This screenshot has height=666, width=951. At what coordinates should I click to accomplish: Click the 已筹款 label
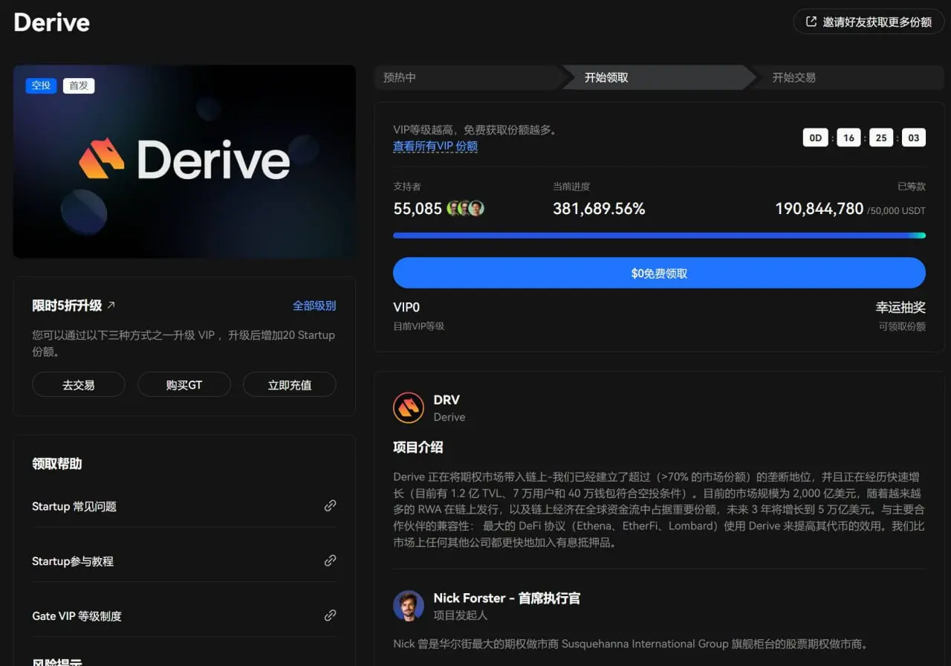click(x=912, y=187)
